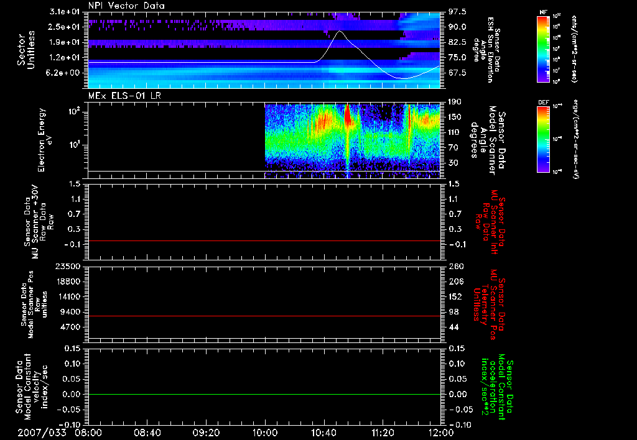Select the 08:40 time axis label
637x440 pixels.
(147, 432)
